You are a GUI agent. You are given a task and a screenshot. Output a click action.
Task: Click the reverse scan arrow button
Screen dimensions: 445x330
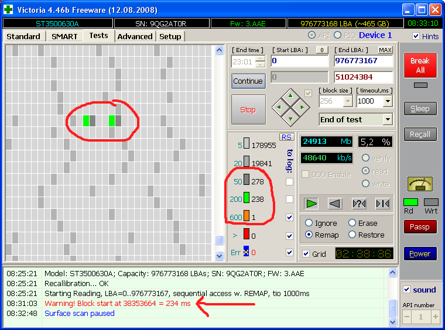coord(335,204)
